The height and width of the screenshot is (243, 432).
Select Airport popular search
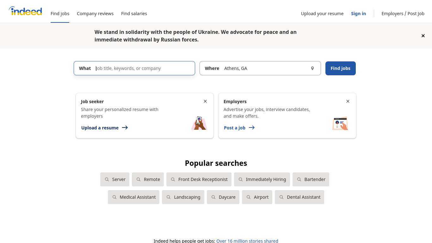tap(257, 197)
